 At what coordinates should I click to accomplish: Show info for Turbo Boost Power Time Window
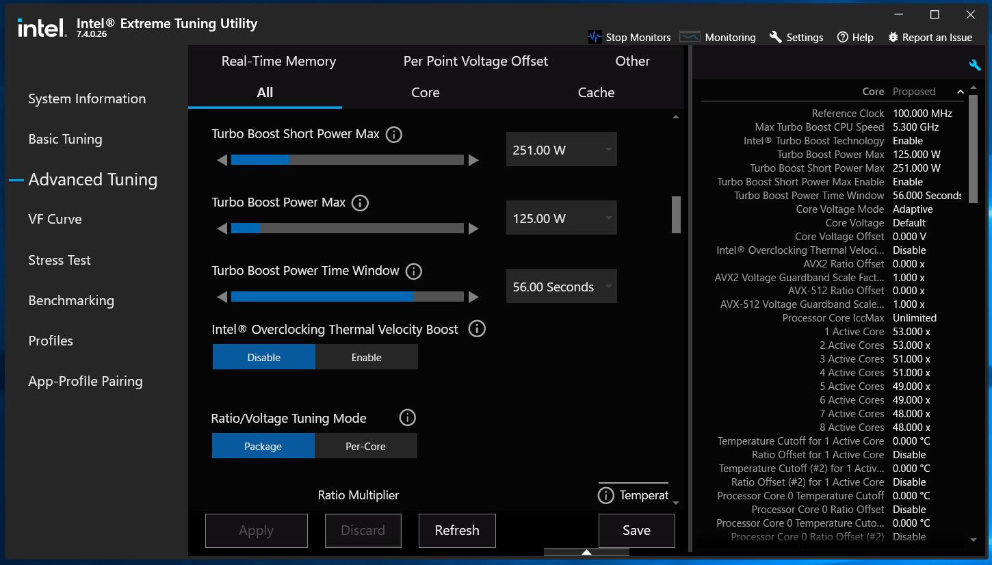pyautogui.click(x=413, y=271)
